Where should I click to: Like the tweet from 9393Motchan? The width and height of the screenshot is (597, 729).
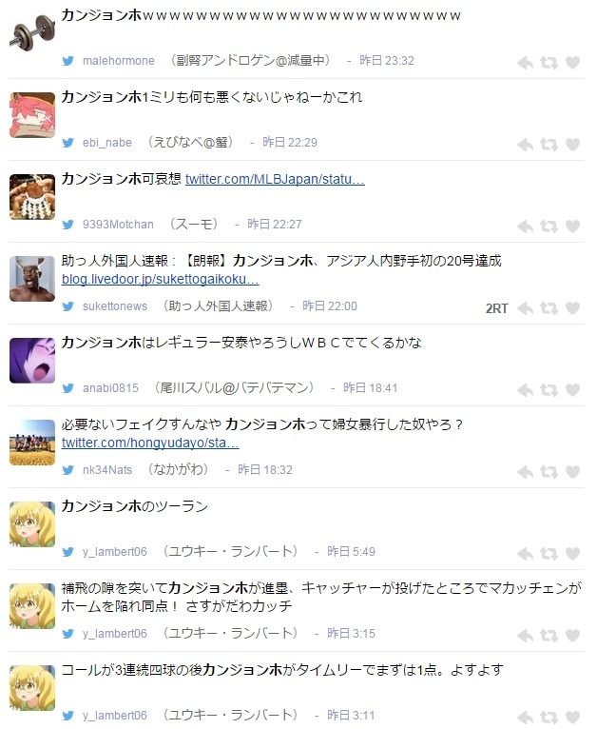click(x=573, y=227)
